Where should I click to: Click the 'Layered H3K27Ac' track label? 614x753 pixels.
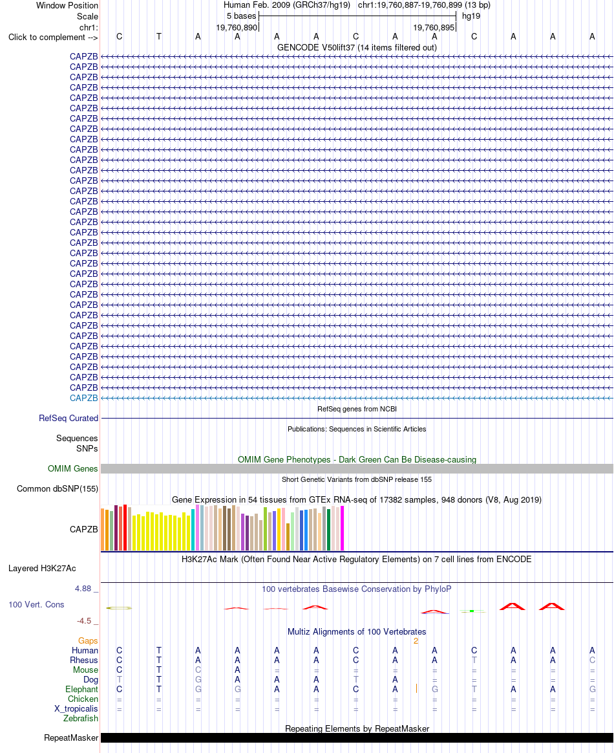coord(42,569)
